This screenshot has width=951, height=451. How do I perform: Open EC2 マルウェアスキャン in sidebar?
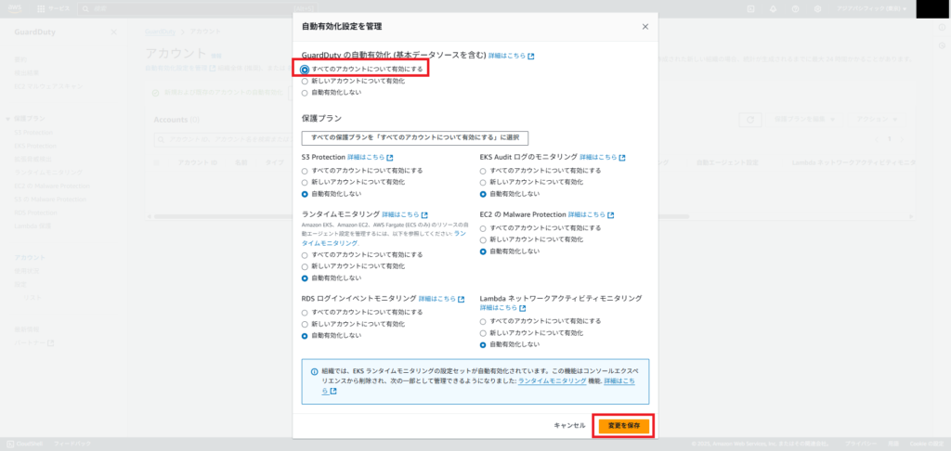[48, 86]
